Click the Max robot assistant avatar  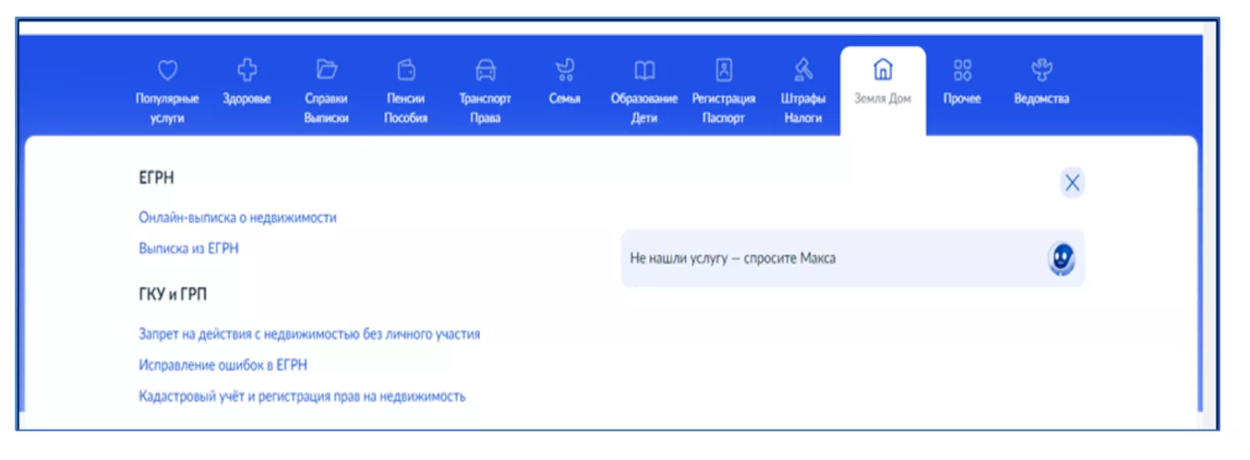click(1061, 258)
